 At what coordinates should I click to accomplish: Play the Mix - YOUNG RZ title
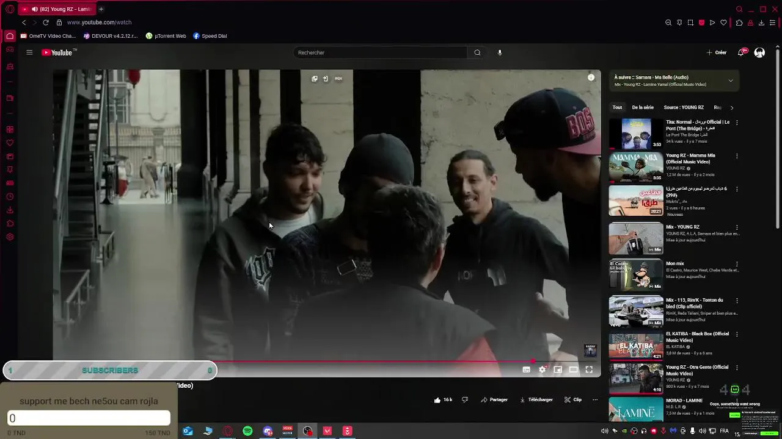click(x=682, y=227)
